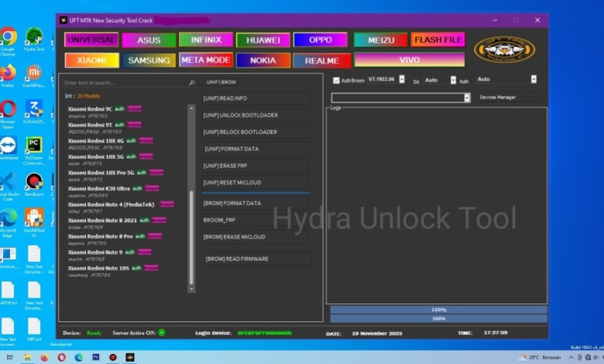Switch to the XIAOMI brand tab
This screenshot has width=604, height=364.
point(92,60)
